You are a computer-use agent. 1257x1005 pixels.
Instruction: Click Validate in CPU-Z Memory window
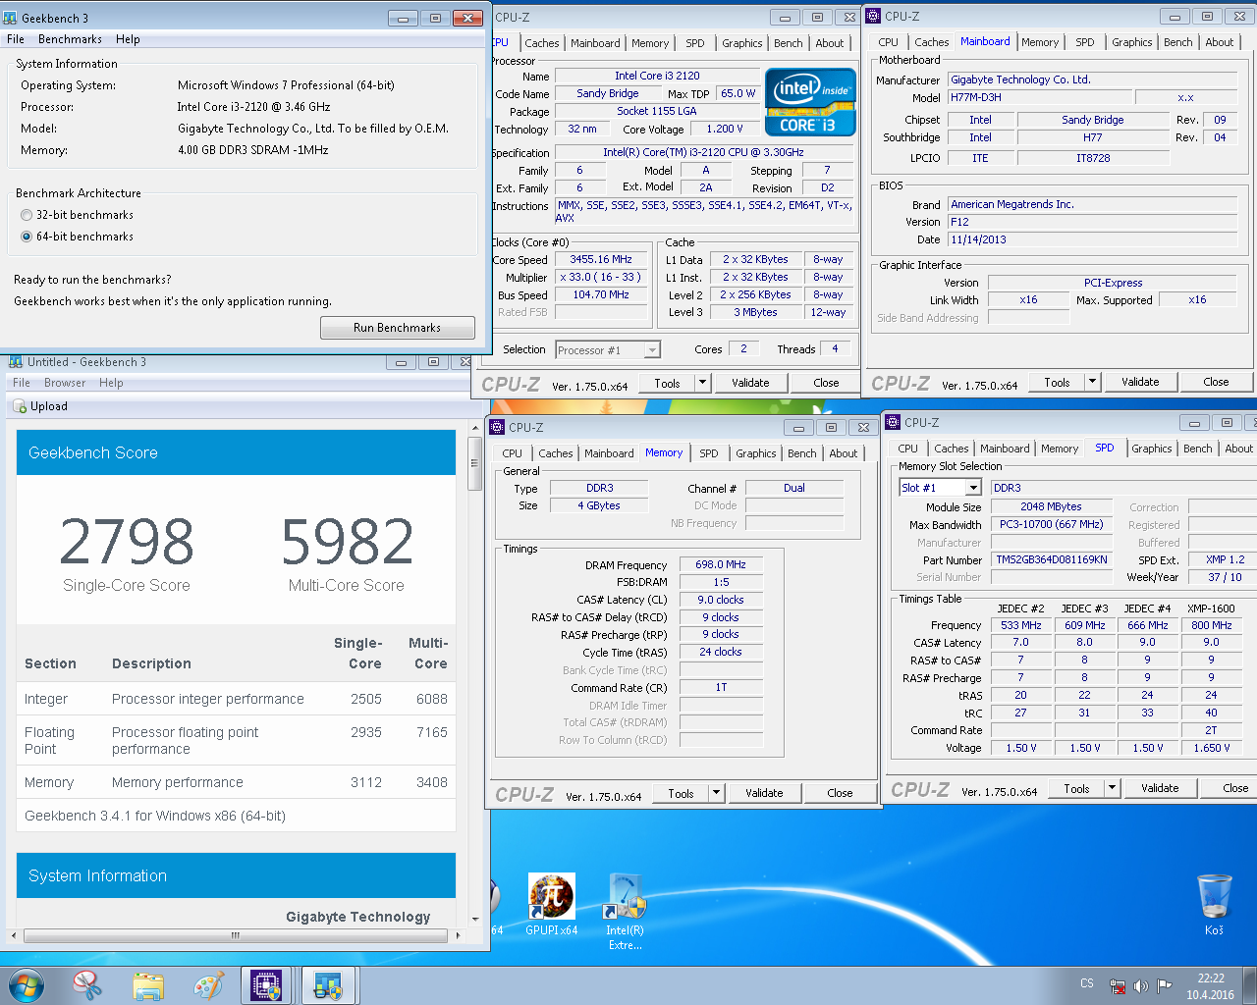pyautogui.click(x=764, y=793)
